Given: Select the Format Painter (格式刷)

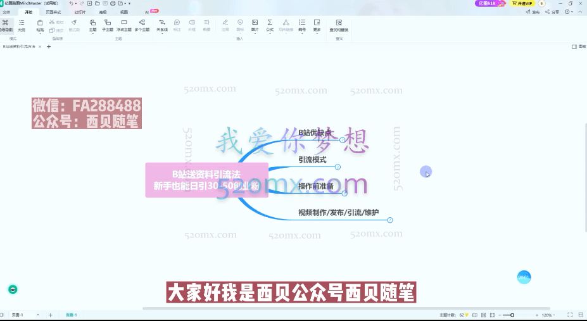Looking at the screenshot, I should tap(74, 25).
